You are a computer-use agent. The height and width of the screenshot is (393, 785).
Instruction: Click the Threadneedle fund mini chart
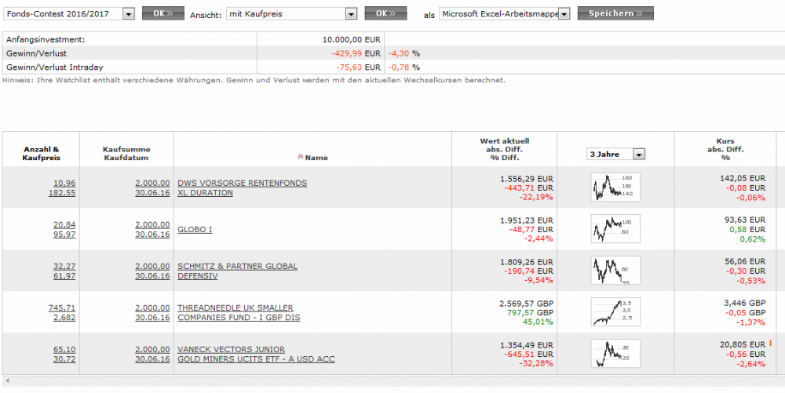[615, 311]
